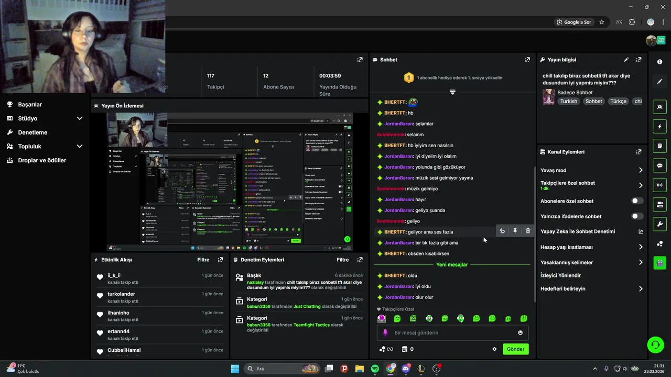This screenshot has height=377, width=671.
Task: Open Filtre in Etkinlik Akışı panel
Action: point(203,260)
